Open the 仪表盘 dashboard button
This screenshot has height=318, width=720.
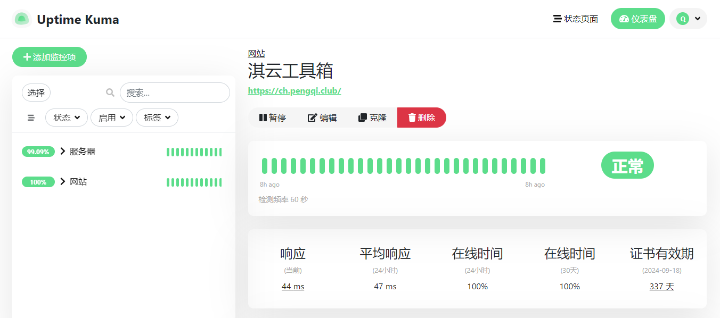(638, 19)
